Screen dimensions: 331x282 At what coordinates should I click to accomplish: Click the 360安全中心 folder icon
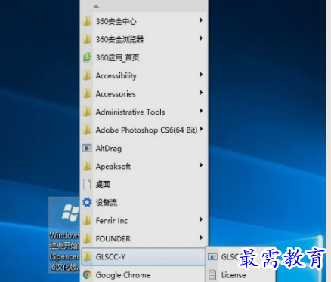tap(87, 21)
